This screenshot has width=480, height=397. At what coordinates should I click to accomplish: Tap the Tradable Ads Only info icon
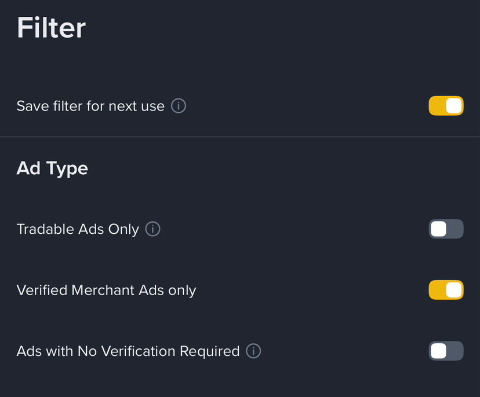[152, 229]
